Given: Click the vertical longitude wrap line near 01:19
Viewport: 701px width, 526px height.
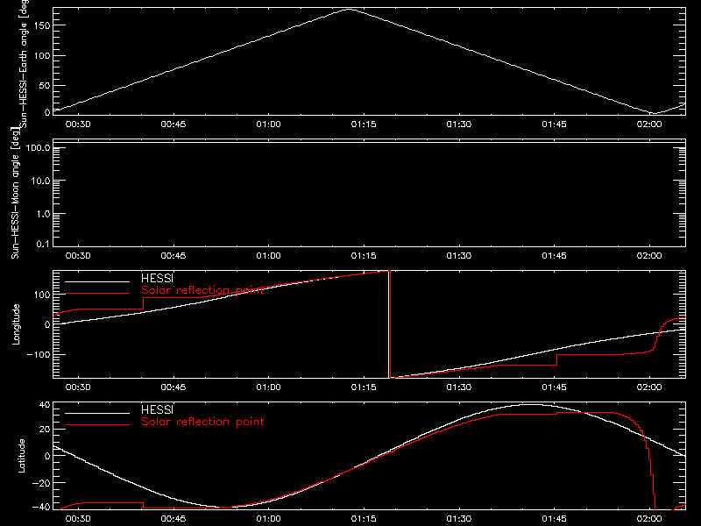Looking at the screenshot, I should 389,324.
